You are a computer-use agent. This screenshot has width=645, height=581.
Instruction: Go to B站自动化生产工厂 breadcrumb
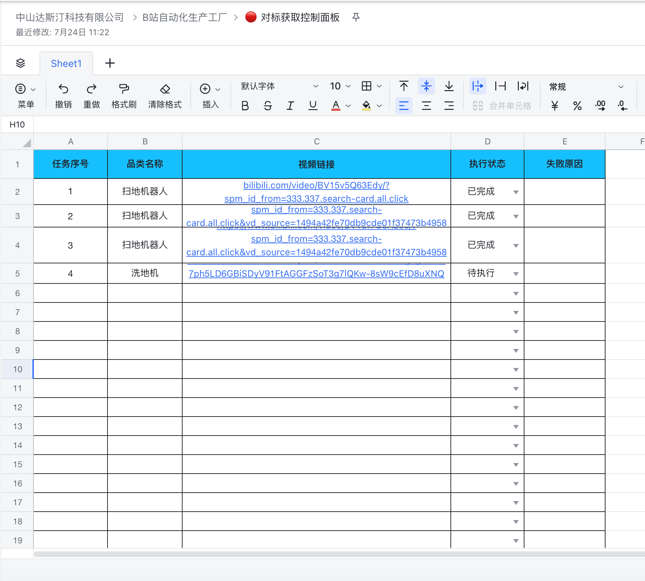[x=185, y=17]
